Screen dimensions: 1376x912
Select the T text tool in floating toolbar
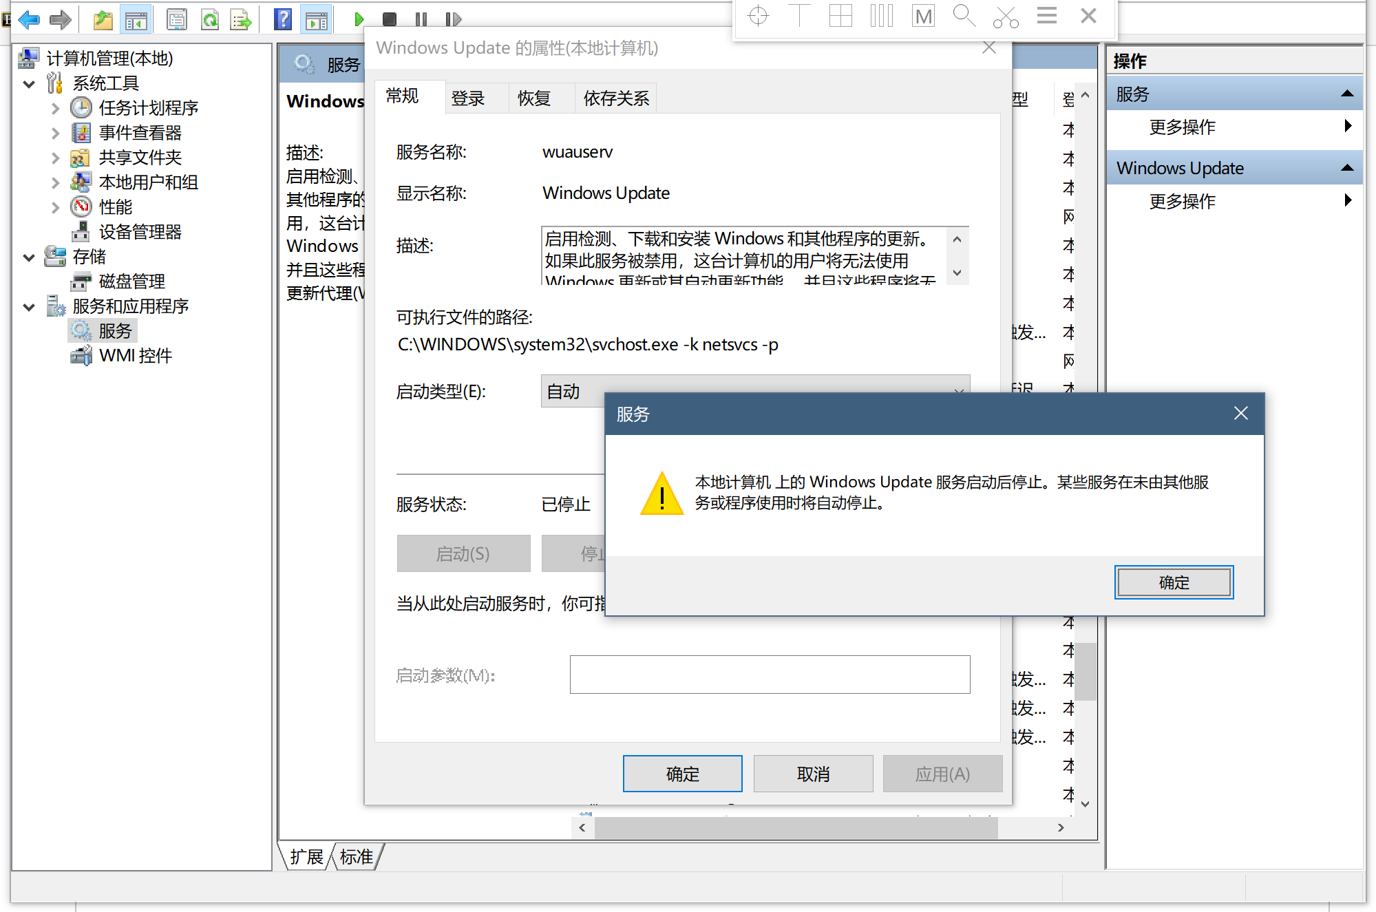(x=799, y=16)
